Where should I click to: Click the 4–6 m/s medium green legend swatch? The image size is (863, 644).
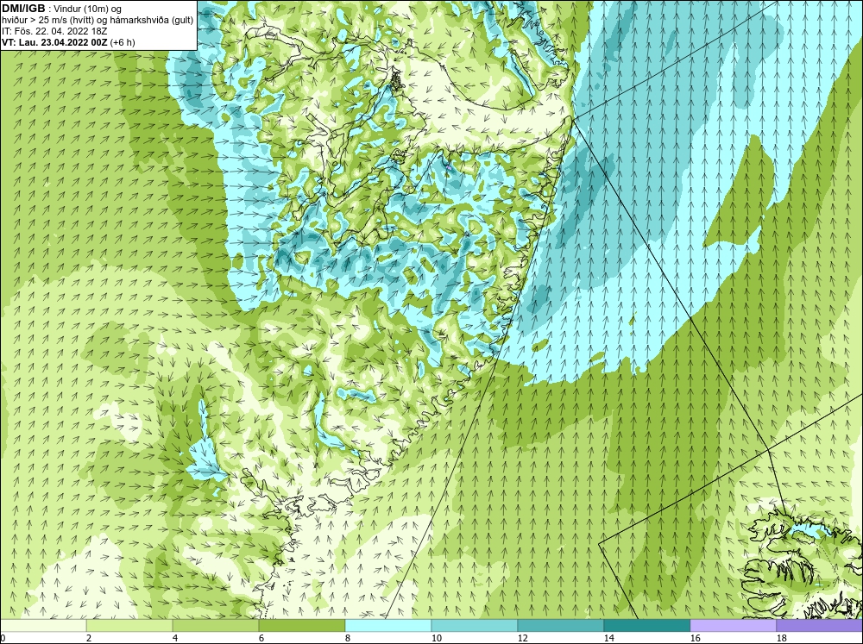point(216,625)
